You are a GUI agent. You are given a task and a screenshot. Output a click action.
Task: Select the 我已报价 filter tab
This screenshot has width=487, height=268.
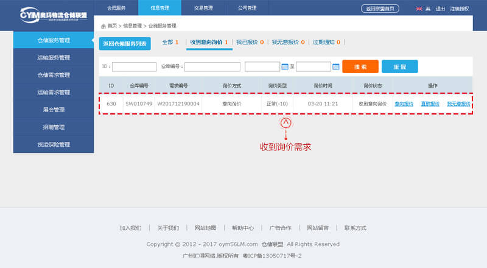point(250,43)
